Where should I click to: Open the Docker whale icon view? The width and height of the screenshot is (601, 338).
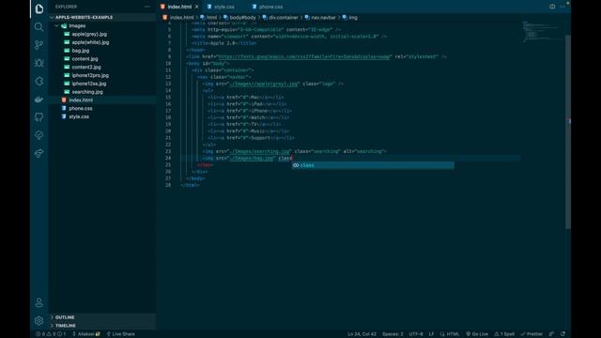(x=39, y=100)
